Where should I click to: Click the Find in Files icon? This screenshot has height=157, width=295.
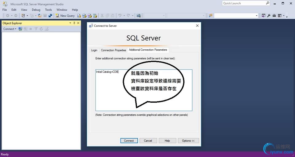pos(210,16)
